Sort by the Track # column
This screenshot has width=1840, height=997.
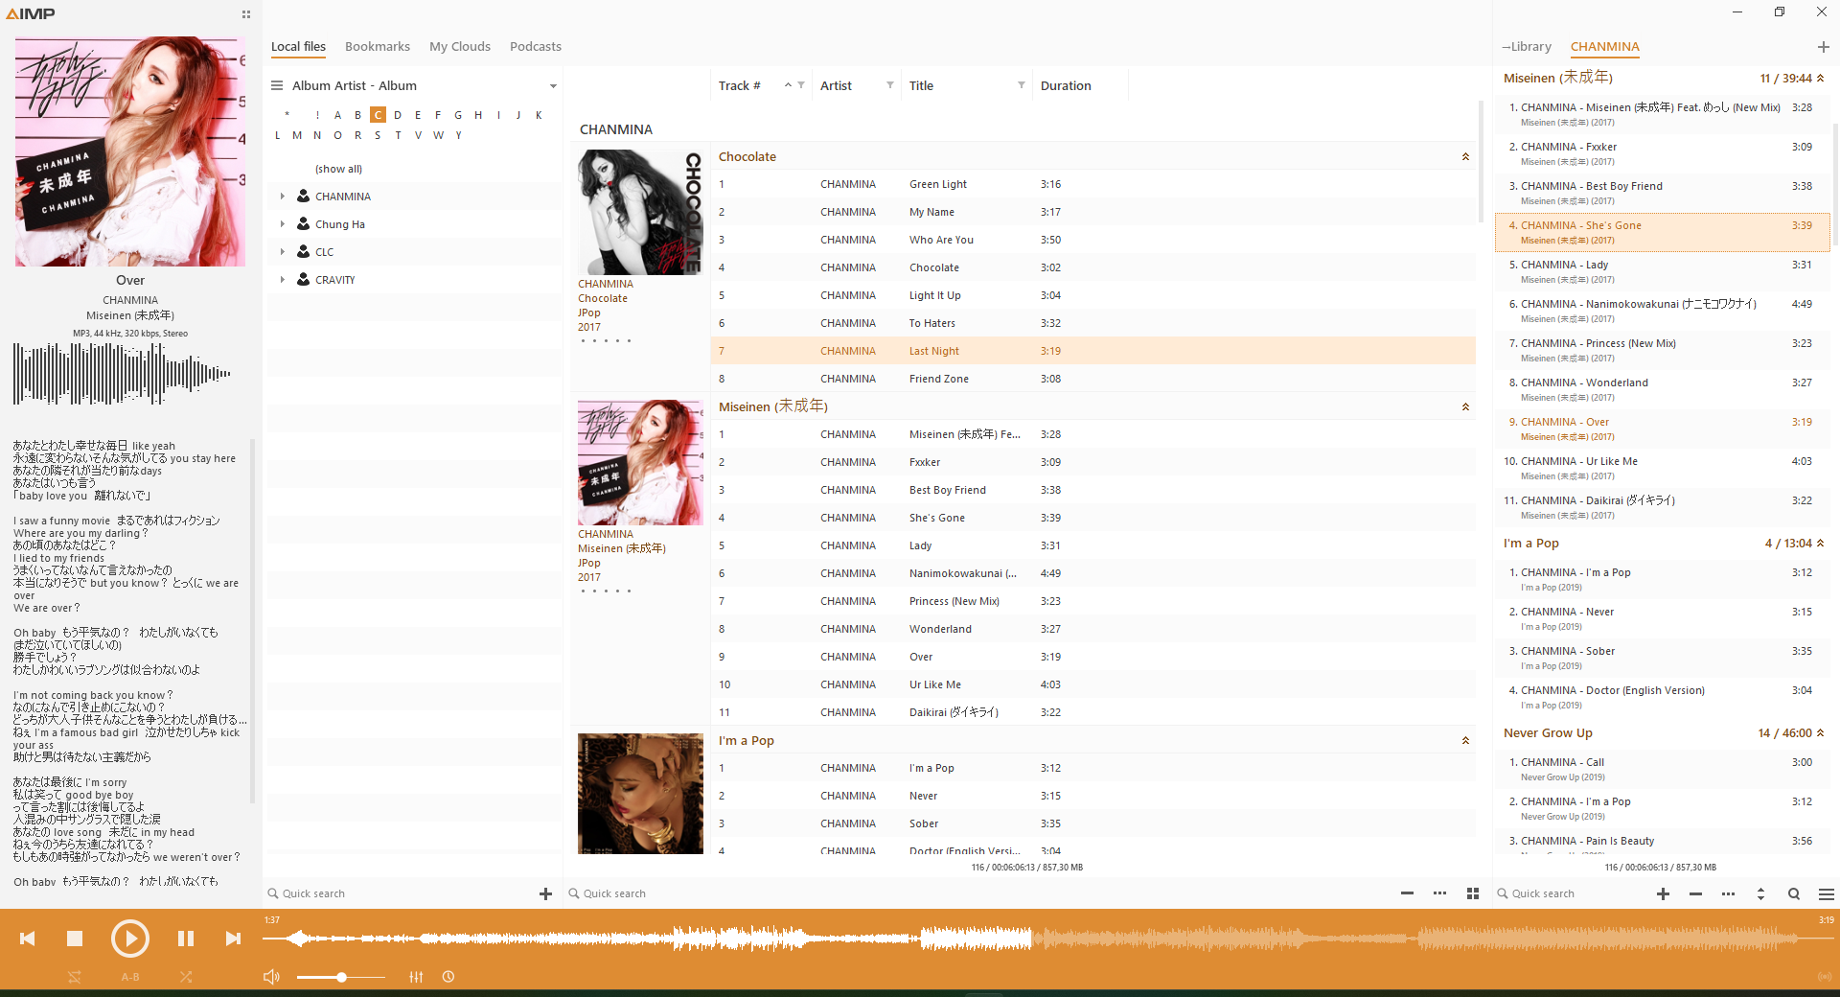739,85
